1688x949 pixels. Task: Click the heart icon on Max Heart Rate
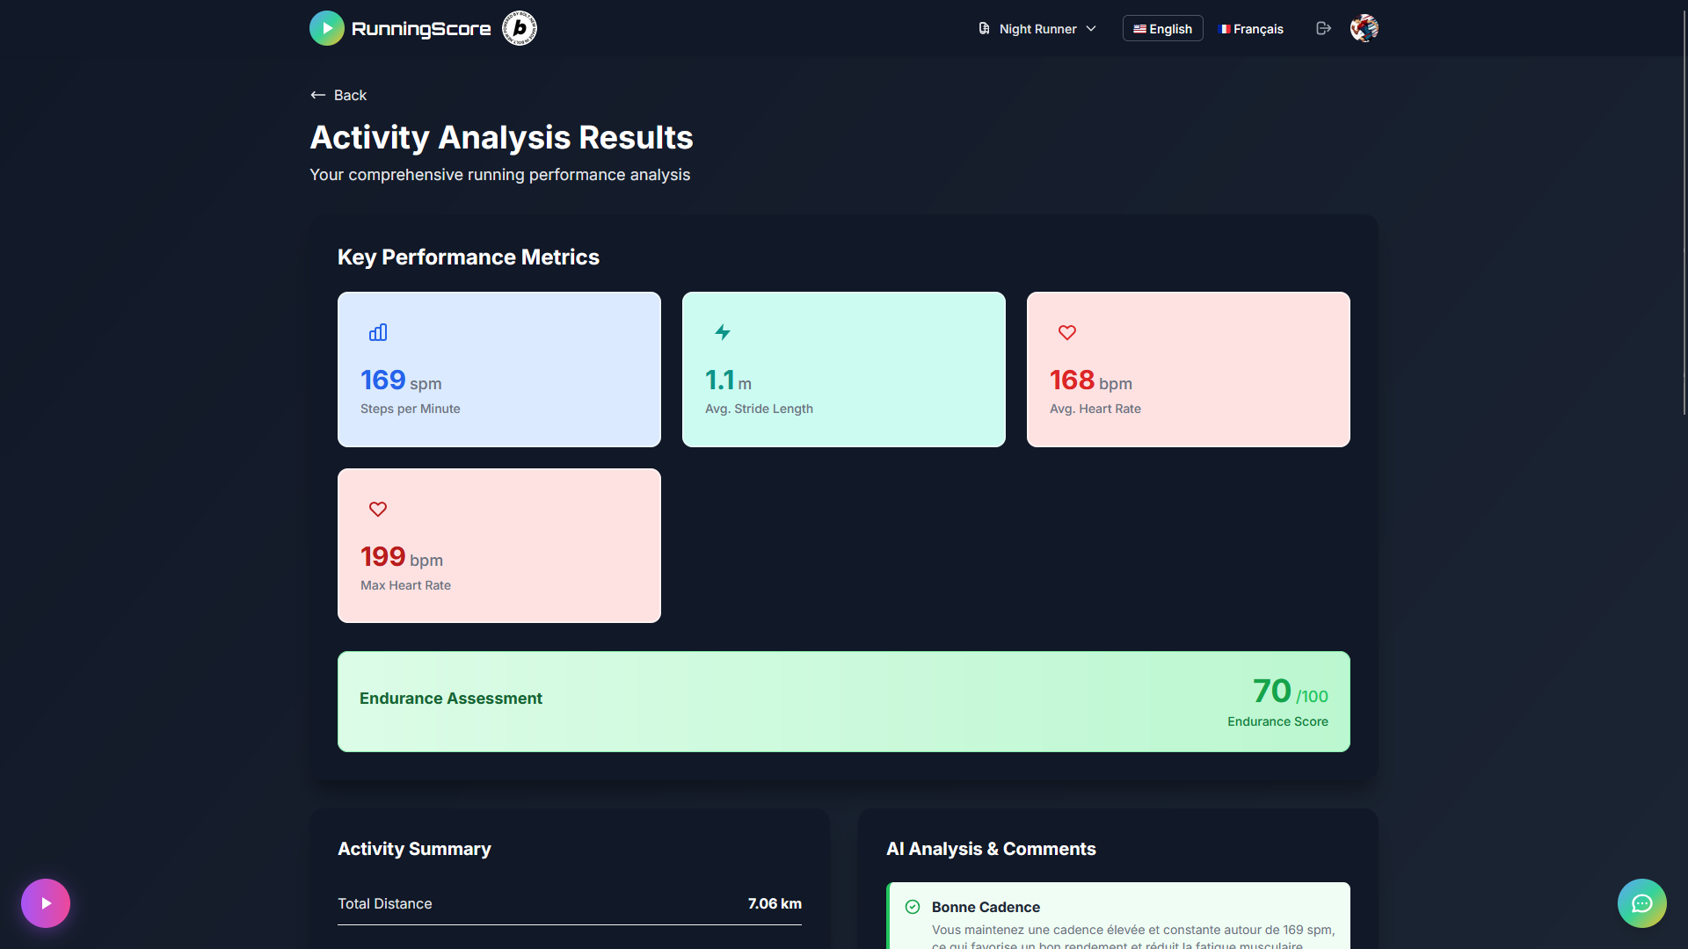click(378, 509)
